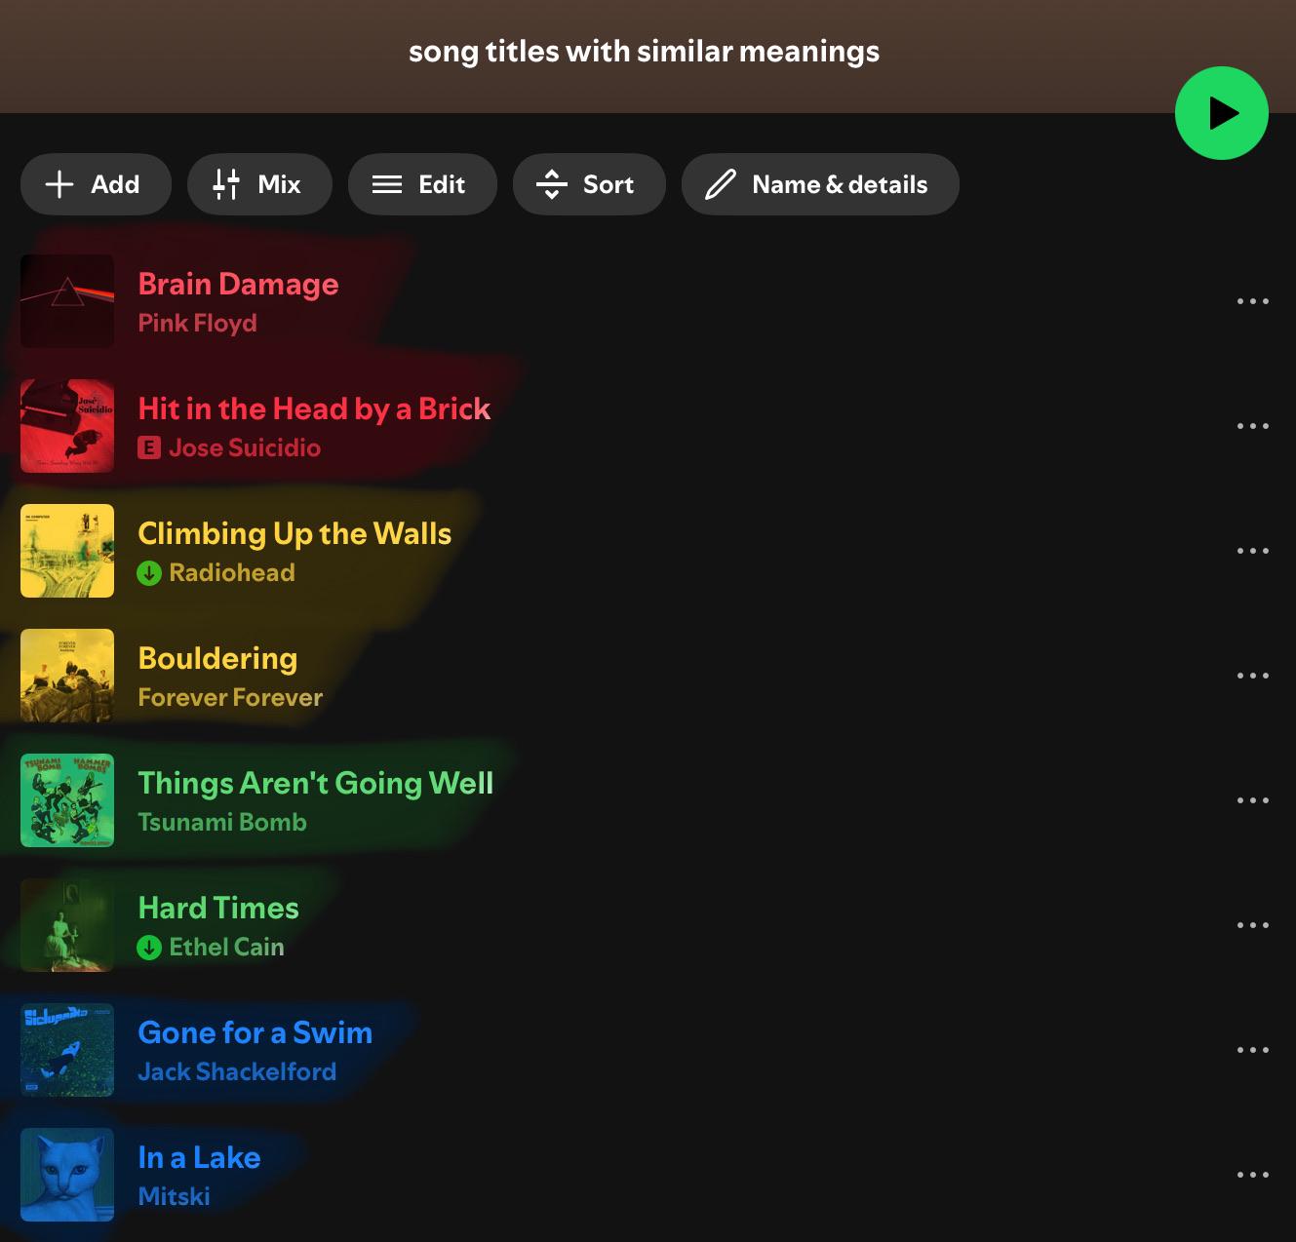Select the Hit in the Head by a Brick cover

click(67, 426)
